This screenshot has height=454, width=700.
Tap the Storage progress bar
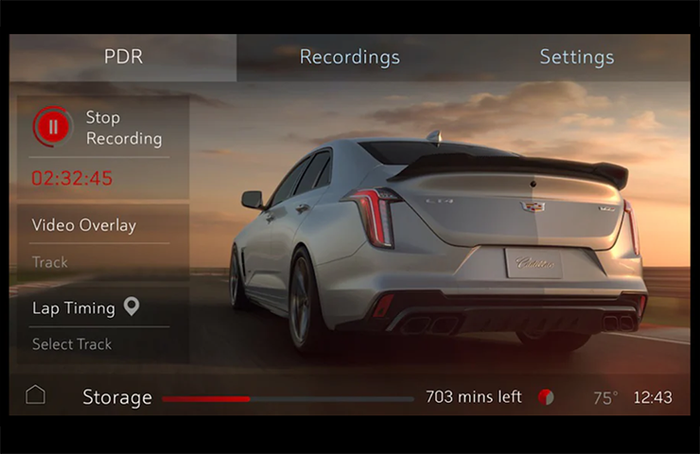pyautogui.click(x=288, y=399)
